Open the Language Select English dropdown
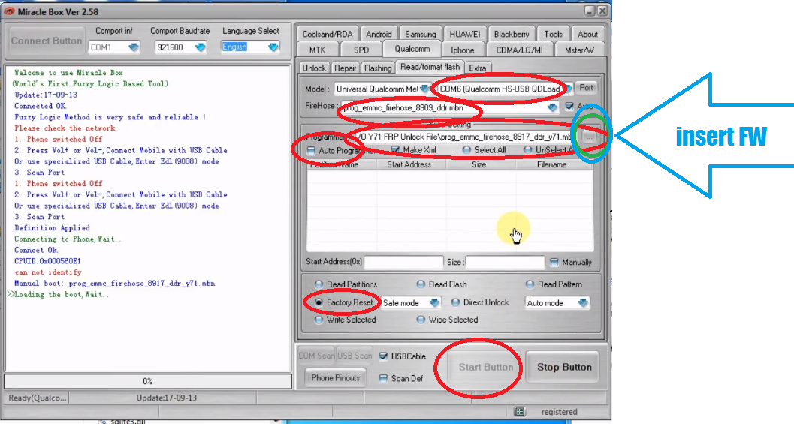This screenshot has width=794, height=424. pyautogui.click(x=273, y=47)
